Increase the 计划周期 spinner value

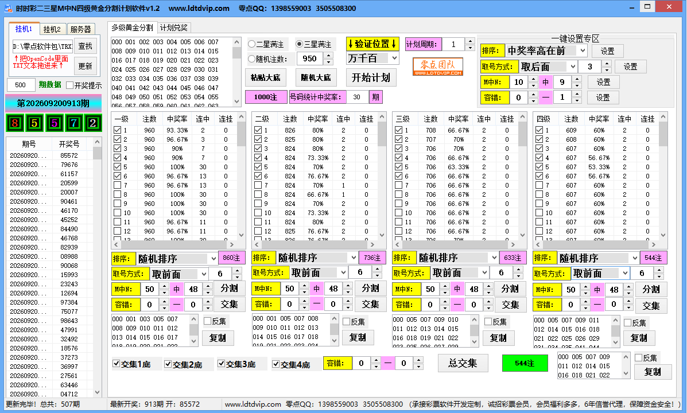[470, 41]
